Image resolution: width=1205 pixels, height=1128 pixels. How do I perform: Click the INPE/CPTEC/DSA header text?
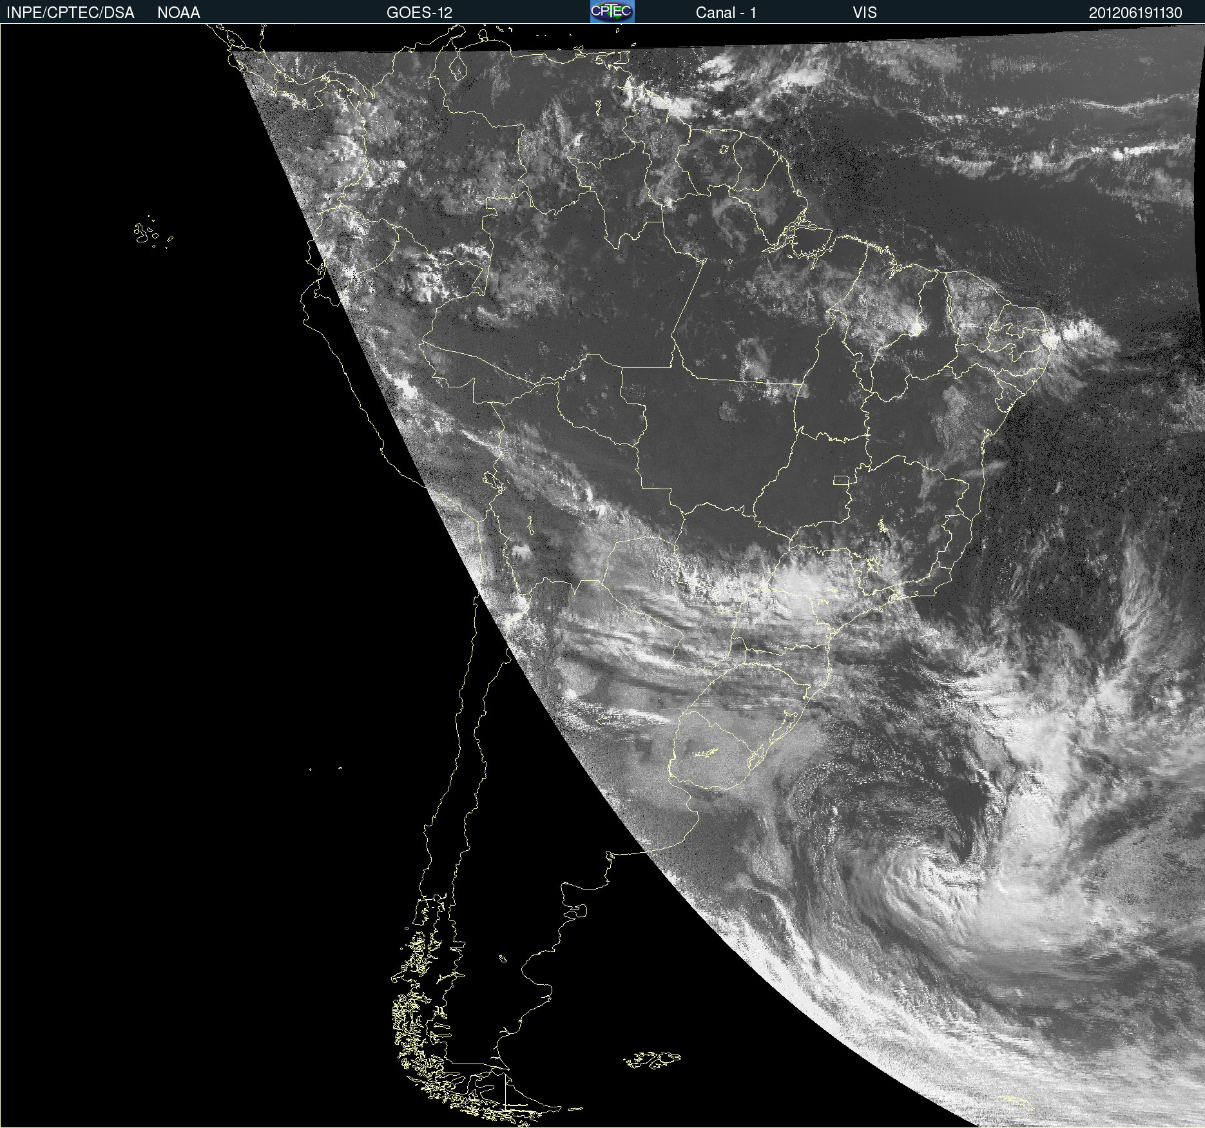pos(70,13)
